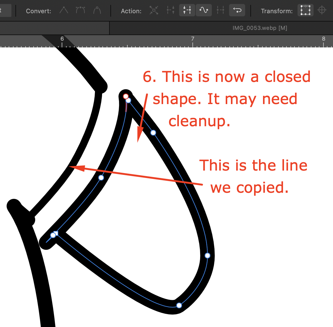
Task: Switch to the IMG_0053.webp document tab
Action: [x=259, y=28]
